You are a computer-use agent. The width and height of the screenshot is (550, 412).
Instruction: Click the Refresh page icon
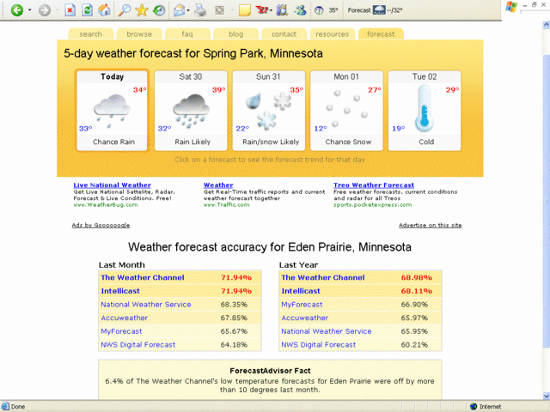pyautogui.click(x=87, y=10)
